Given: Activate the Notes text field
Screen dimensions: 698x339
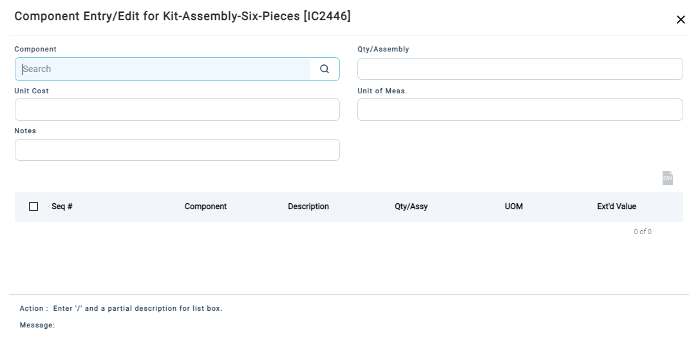Looking at the screenshot, I should [177, 150].
